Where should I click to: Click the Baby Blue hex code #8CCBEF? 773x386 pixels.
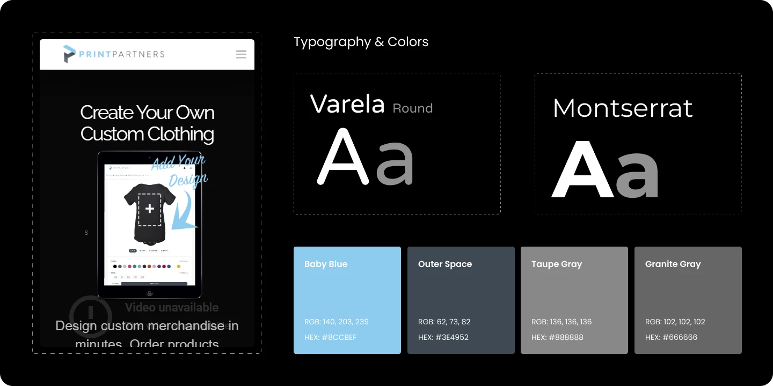pos(330,337)
